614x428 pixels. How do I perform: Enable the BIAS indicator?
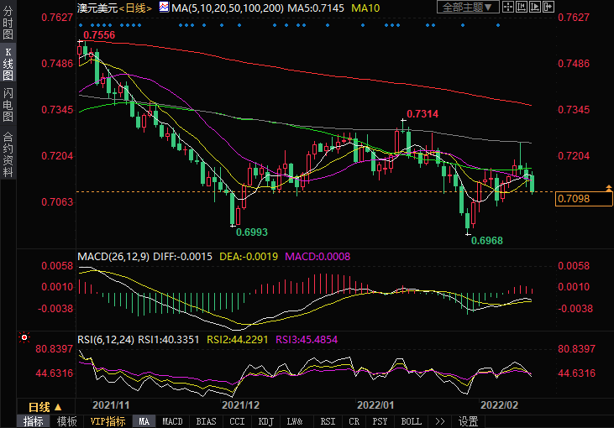[205, 421]
